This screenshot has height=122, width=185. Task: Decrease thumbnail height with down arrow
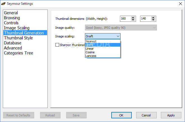153,20
